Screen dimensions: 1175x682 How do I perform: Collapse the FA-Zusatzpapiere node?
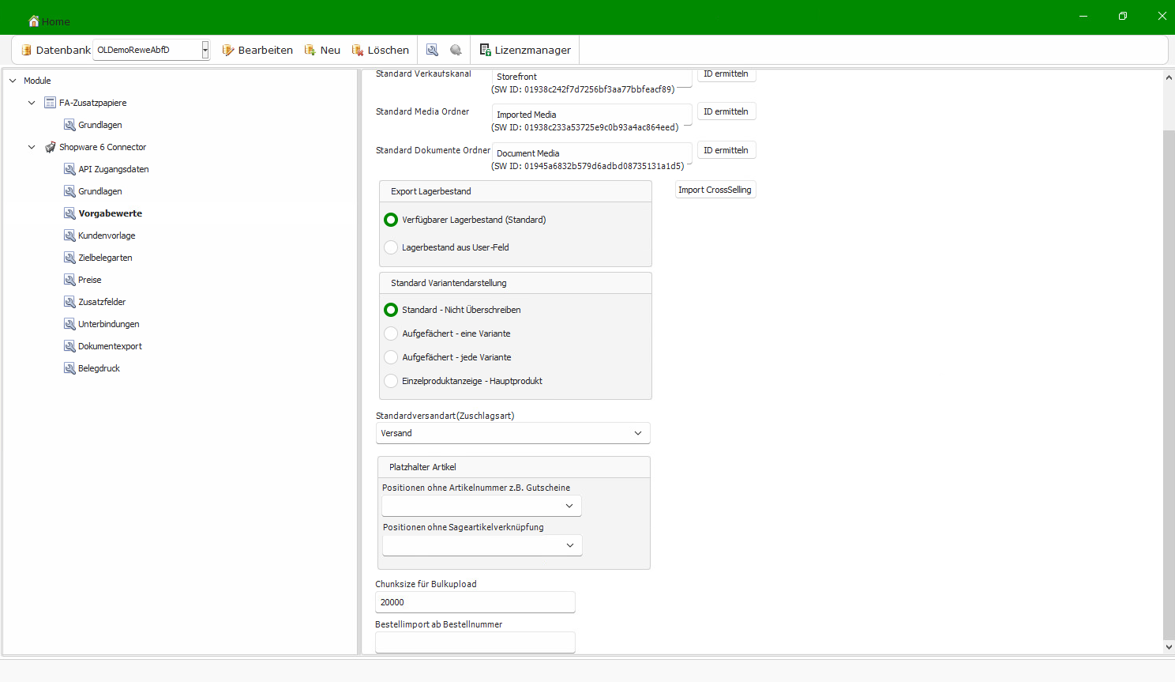[x=32, y=103]
